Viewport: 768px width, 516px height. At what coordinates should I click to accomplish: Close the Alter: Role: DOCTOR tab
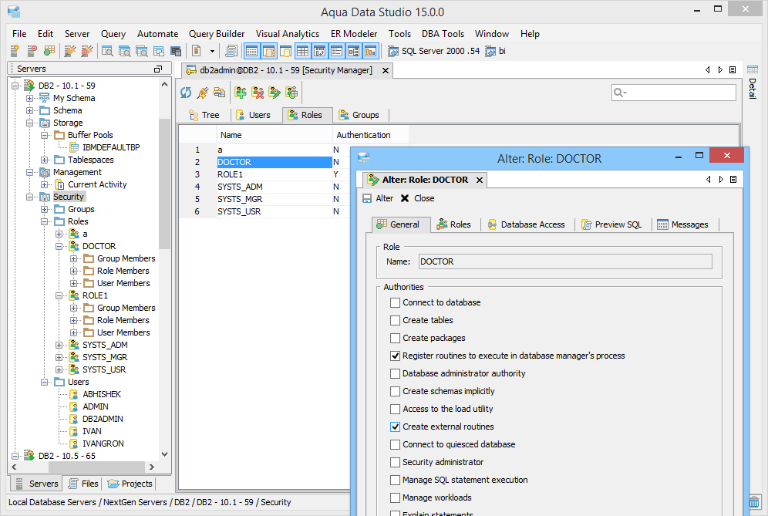tap(480, 180)
